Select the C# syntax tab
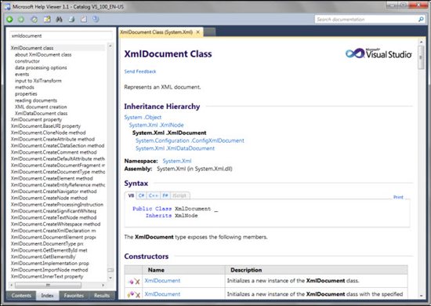Screen dimensions: 431x306 pyautogui.click(x=141, y=195)
